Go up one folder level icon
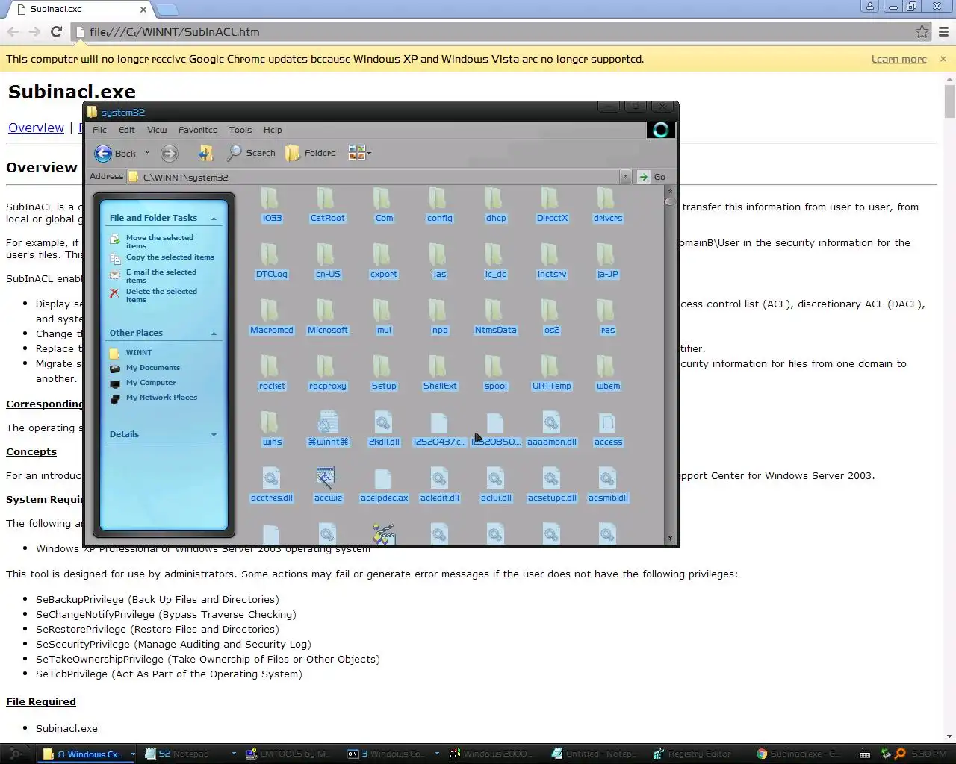Screen dimensions: 956x764 coord(205,153)
